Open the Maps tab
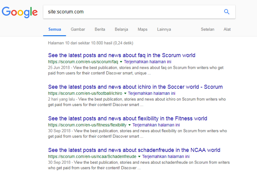257x175 pixels. click(x=142, y=29)
